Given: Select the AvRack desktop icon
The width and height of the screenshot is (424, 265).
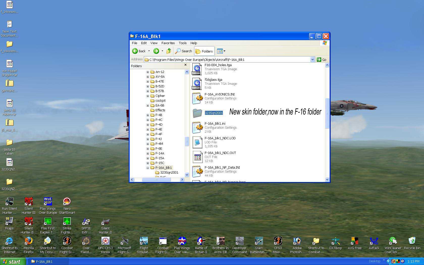Looking at the screenshot, I should [374, 244].
